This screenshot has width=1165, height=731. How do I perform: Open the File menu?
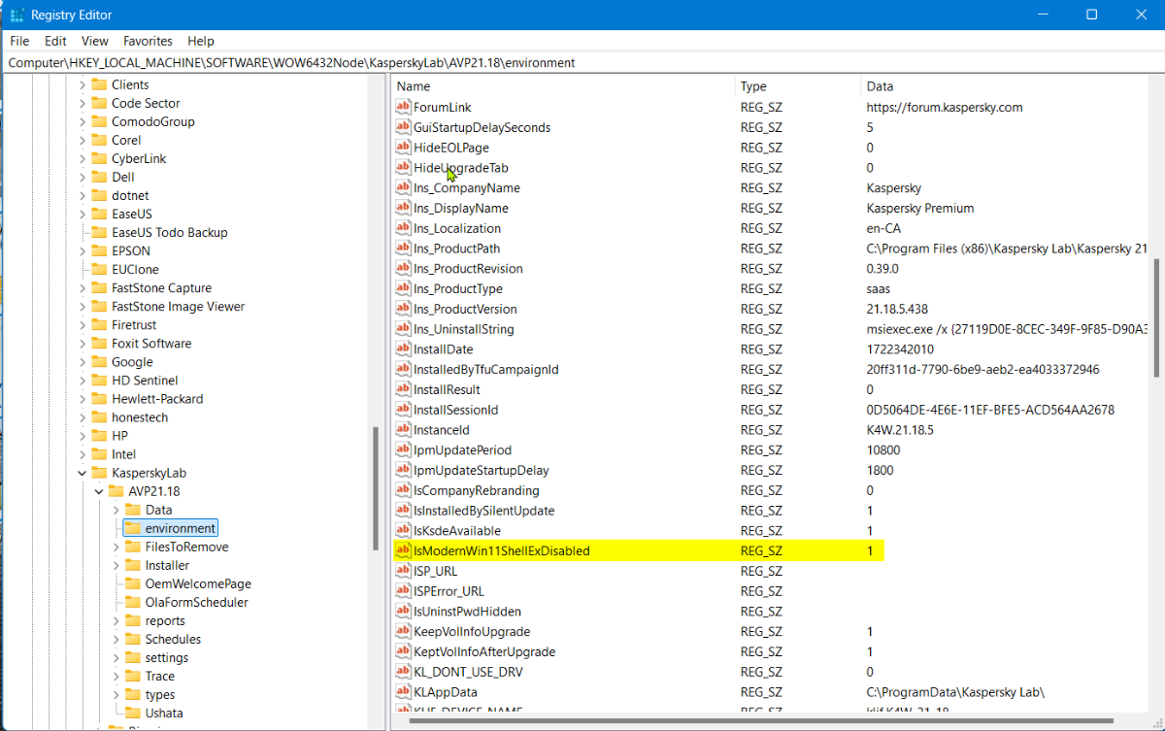[x=19, y=41]
